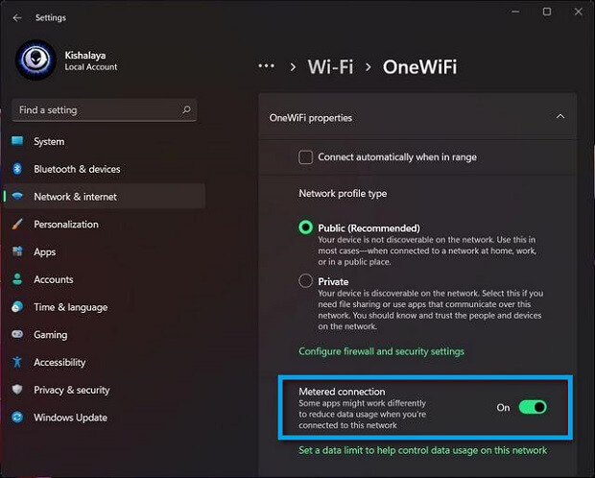Image resolution: width=595 pixels, height=478 pixels.
Task: Click the Apps icon in the sidebar
Action: (x=17, y=251)
